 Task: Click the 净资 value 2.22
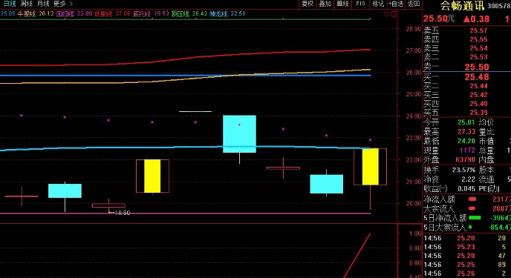click(x=469, y=179)
